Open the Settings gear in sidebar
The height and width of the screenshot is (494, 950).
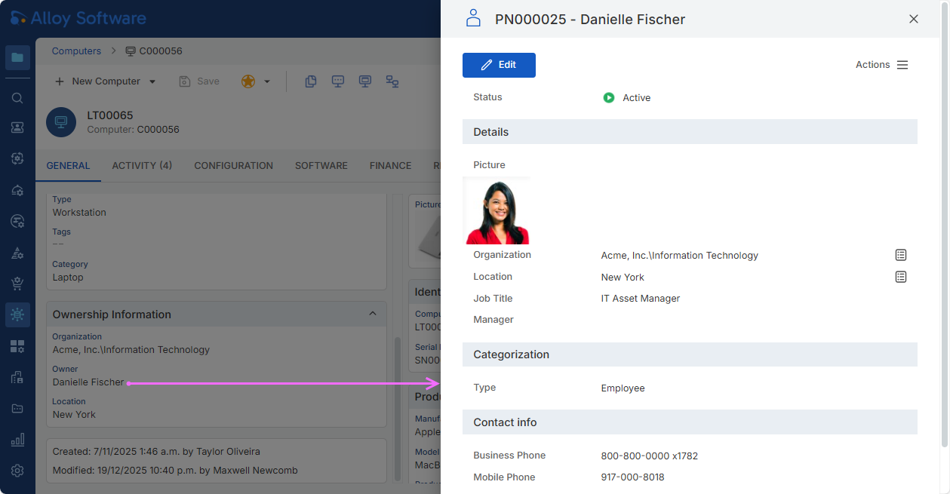click(x=17, y=471)
